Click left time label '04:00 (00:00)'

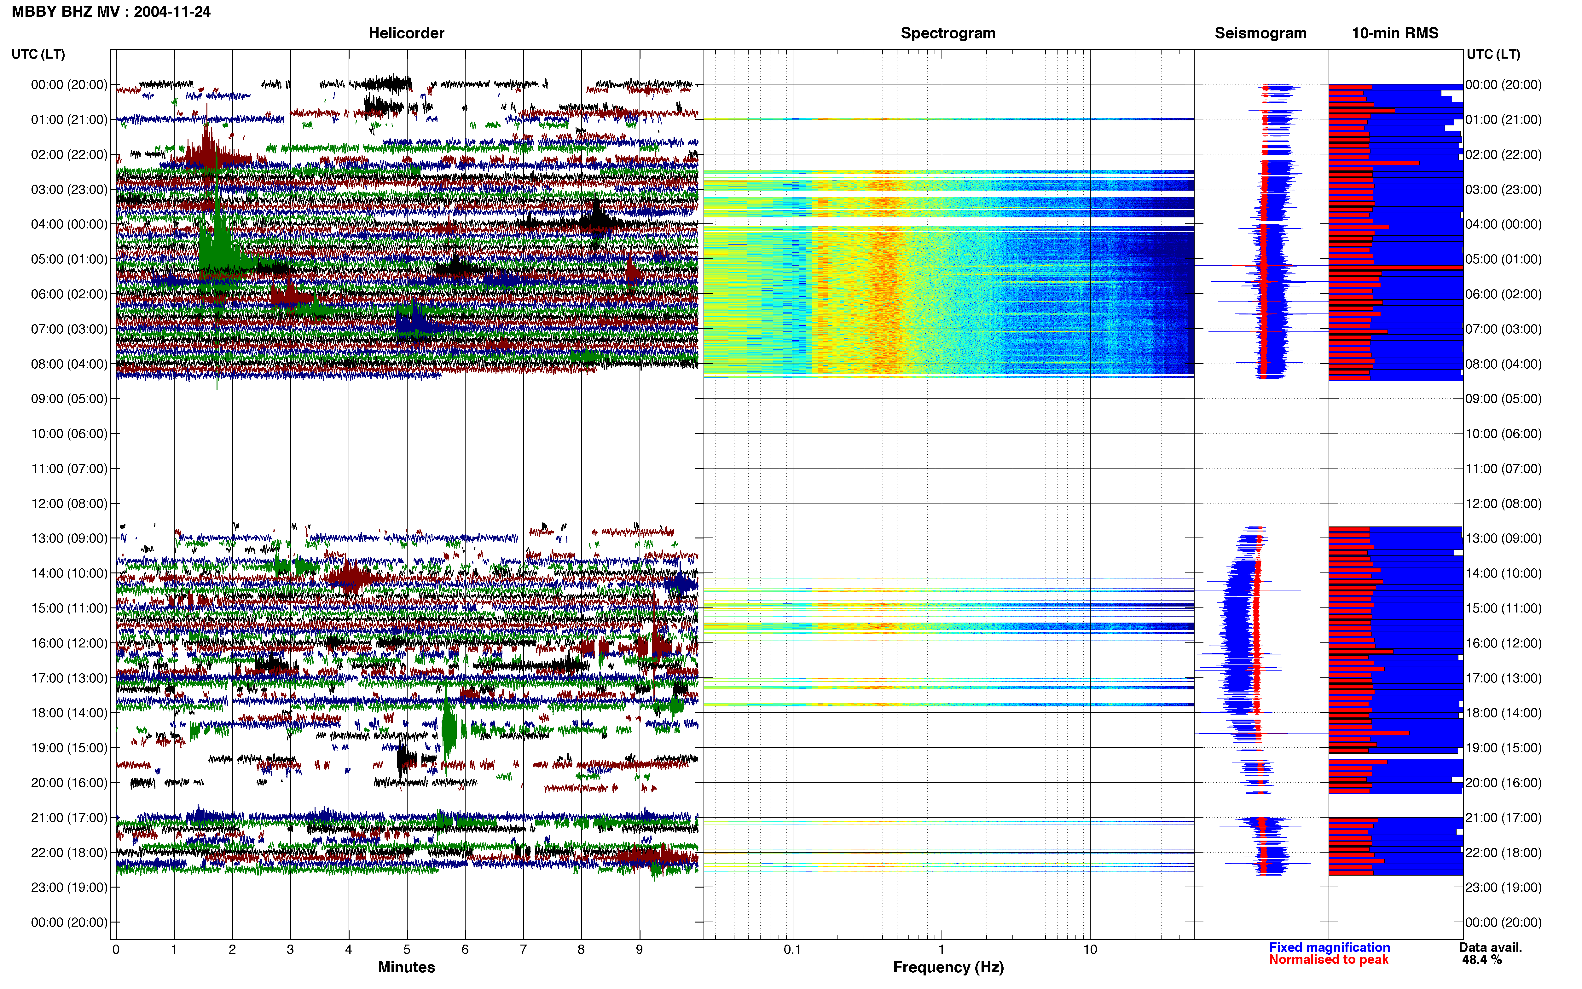coord(69,224)
